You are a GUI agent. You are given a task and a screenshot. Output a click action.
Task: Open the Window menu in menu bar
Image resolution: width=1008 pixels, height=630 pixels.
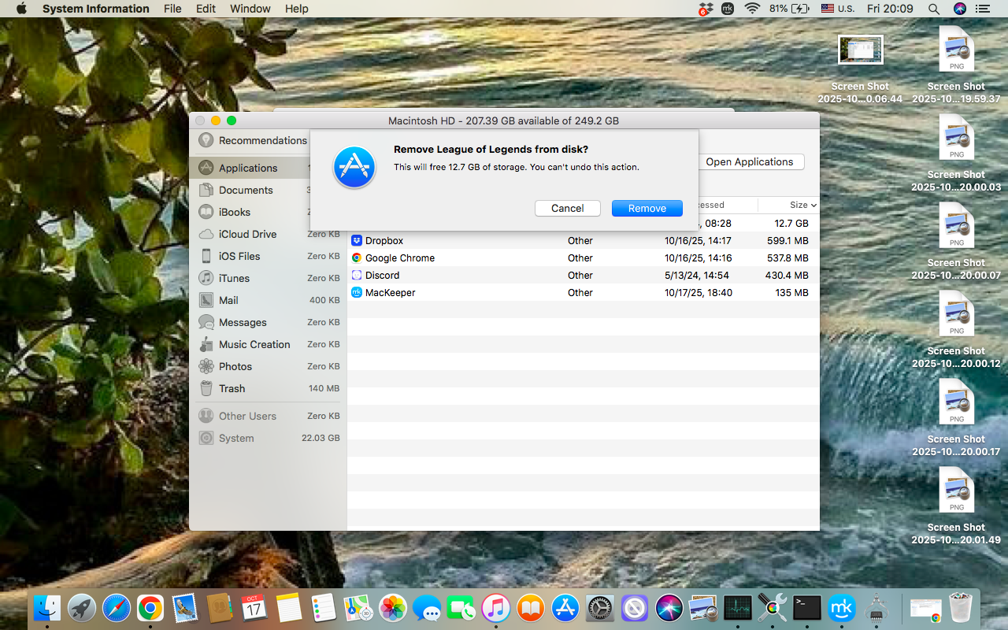point(250,9)
